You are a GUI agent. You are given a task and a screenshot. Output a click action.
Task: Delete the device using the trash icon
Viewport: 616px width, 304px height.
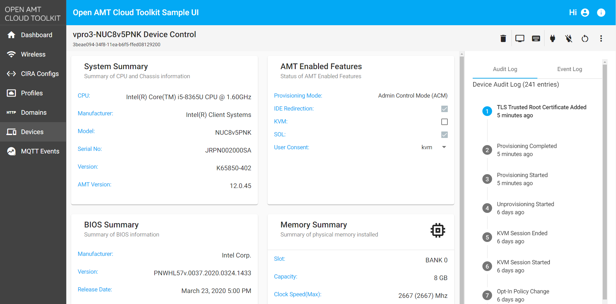click(x=503, y=38)
